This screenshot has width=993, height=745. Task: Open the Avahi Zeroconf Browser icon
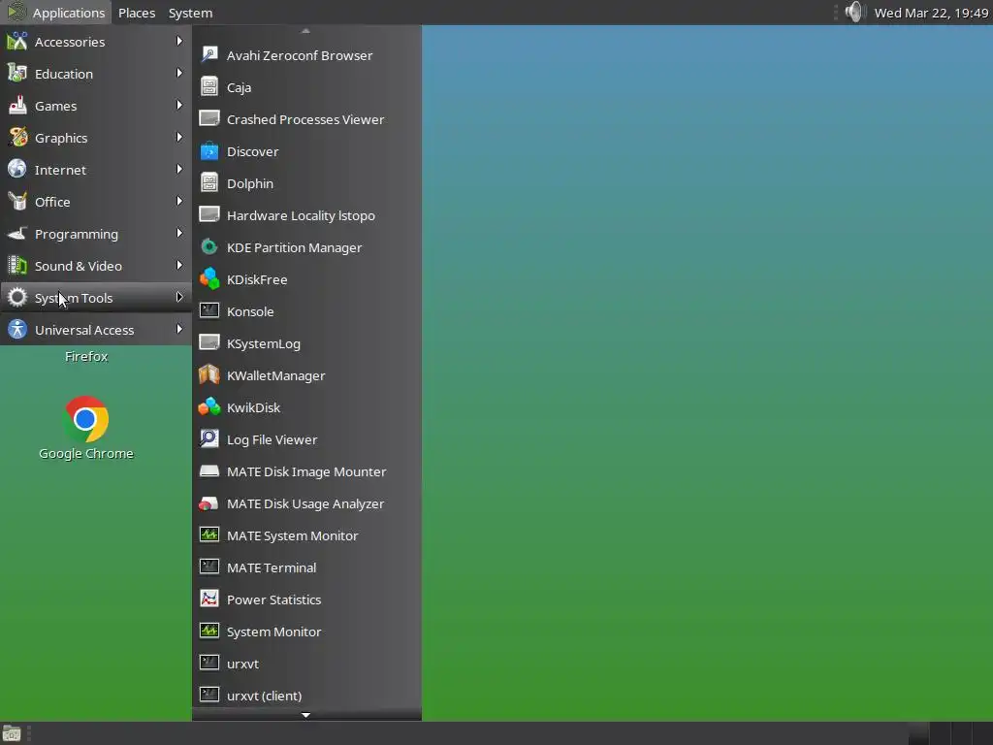point(209,55)
